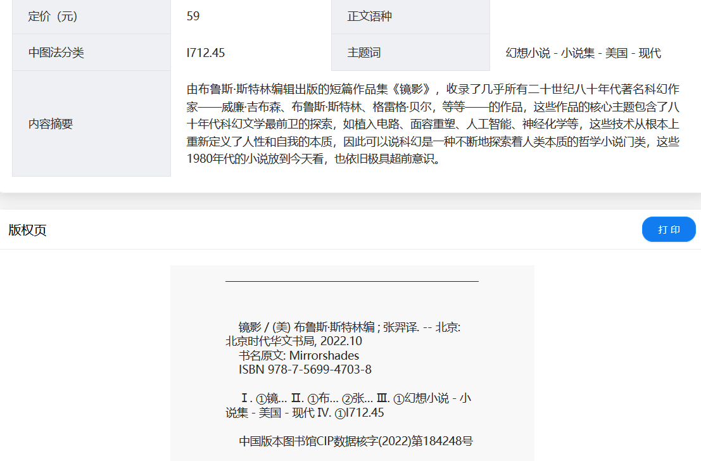Viewport: 701px width, 461px height.
Task: Click the subject terms 幻想小说 - 小说集 value
Action: point(583,53)
